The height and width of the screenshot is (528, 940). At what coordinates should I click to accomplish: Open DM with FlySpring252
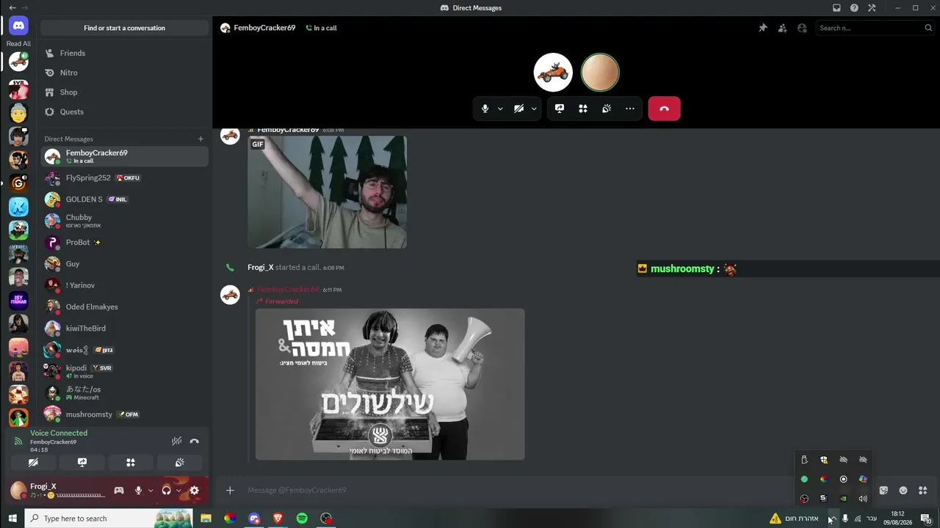[124, 178]
